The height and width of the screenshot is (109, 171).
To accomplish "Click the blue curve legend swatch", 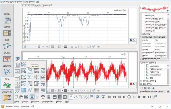I will tap(131, 40).
